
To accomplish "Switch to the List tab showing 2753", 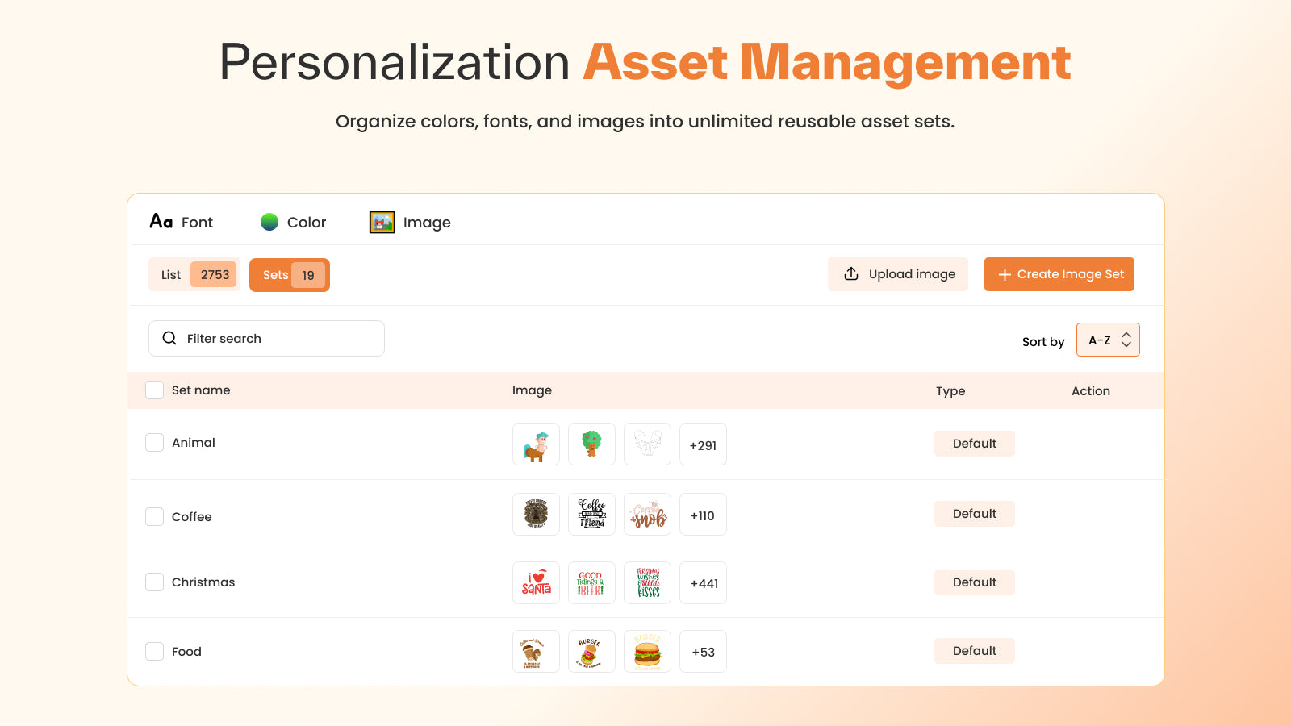I will point(194,274).
